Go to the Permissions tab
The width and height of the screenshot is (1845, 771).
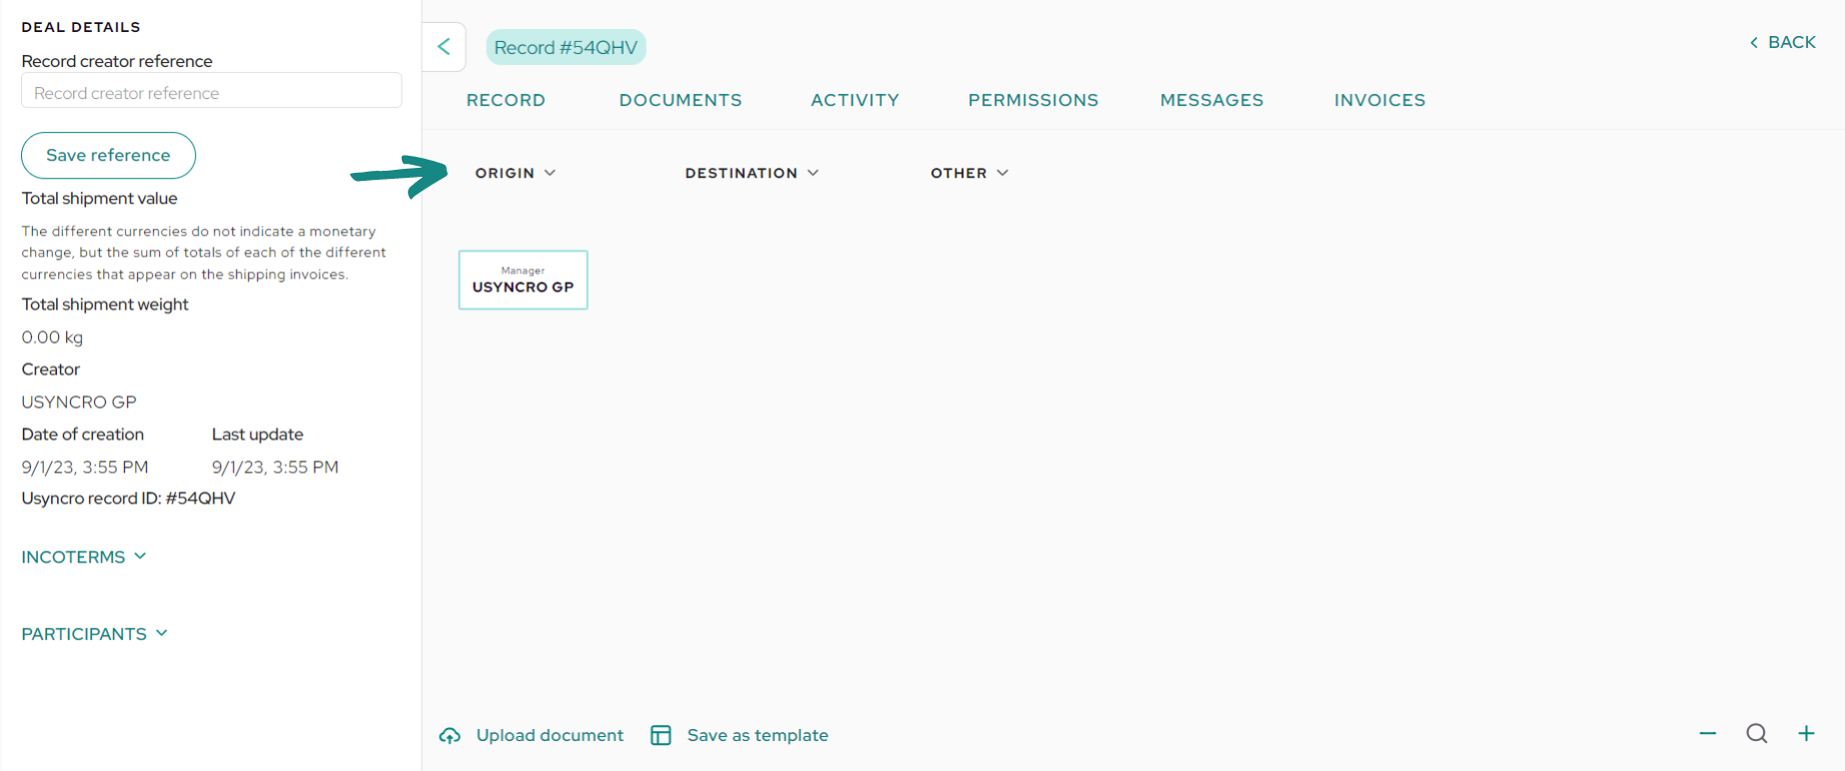[x=1032, y=100]
